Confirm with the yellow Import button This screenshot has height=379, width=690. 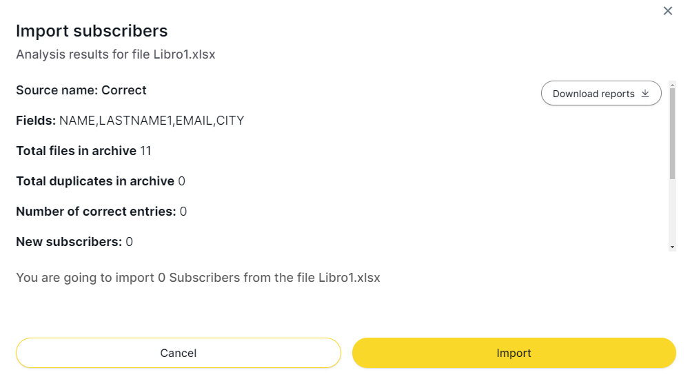[x=514, y=353]
